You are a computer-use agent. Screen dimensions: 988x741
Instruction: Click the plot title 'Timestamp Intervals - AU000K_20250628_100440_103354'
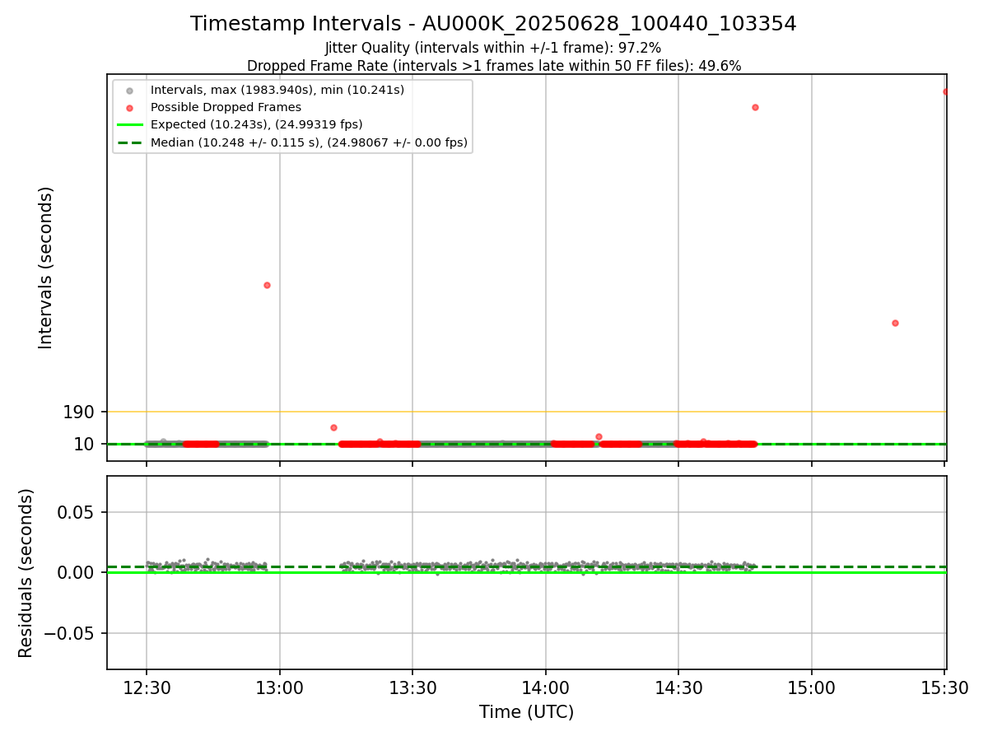[x=493, y=24]
